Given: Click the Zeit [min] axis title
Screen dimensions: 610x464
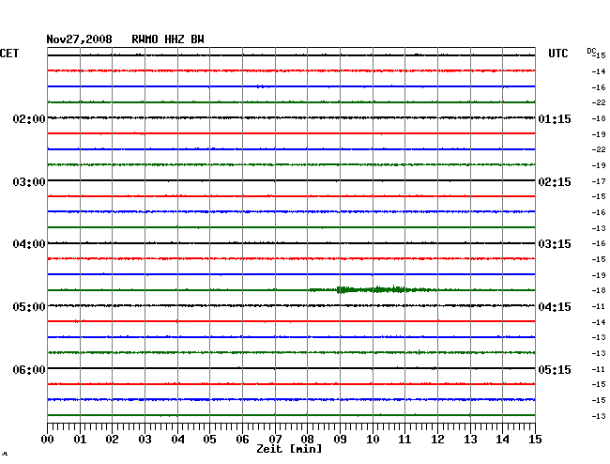Looking at the screenshot, I should tap(289, 449).
